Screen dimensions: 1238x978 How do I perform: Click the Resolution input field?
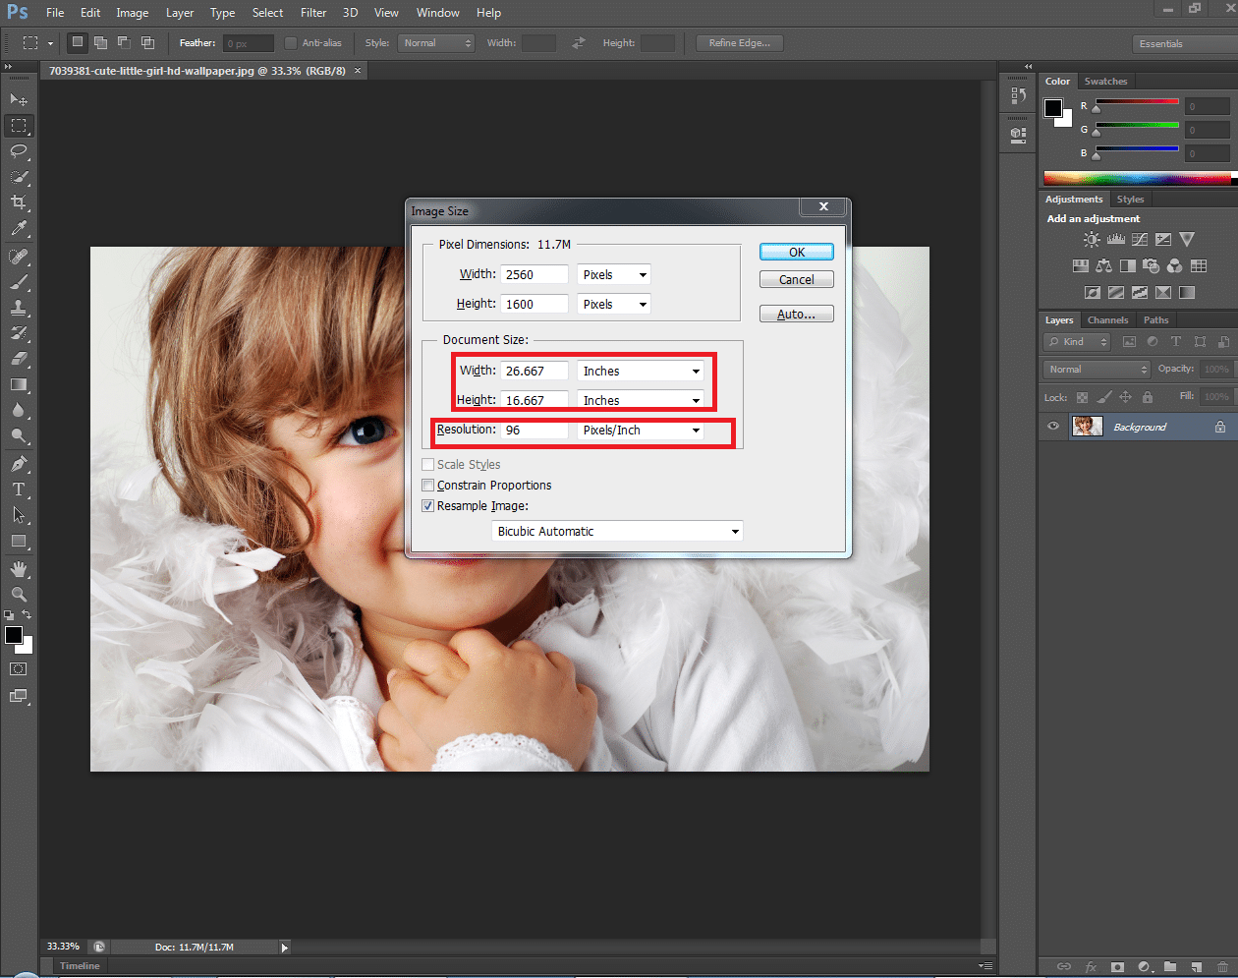pyautogui.click(x=535, y=431)
